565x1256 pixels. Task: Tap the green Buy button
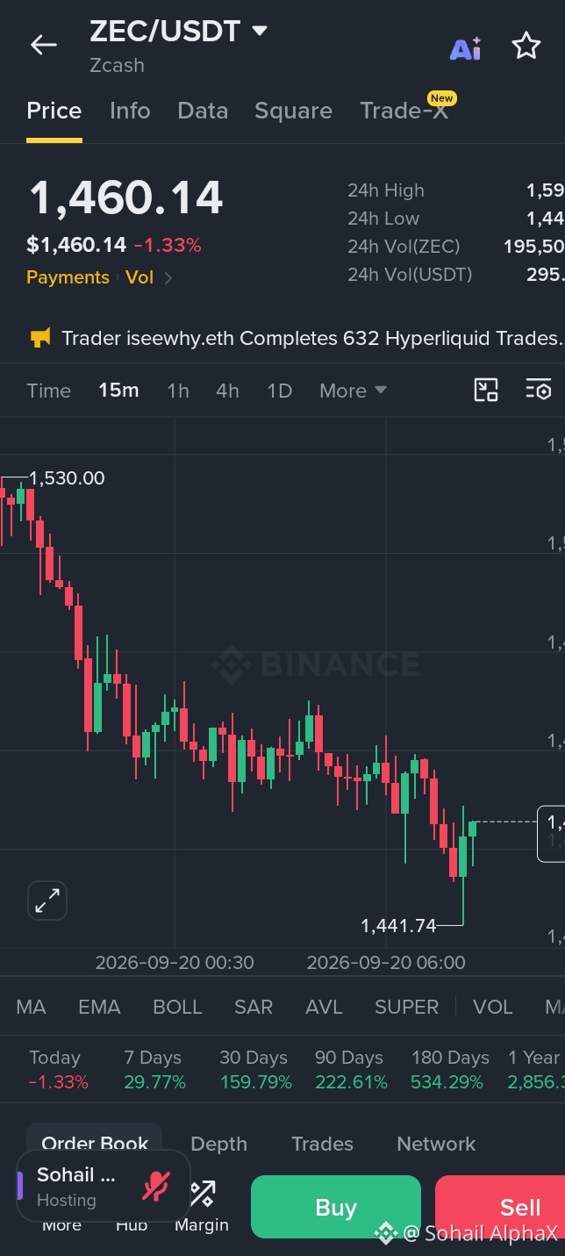[x=336, y=1207]
